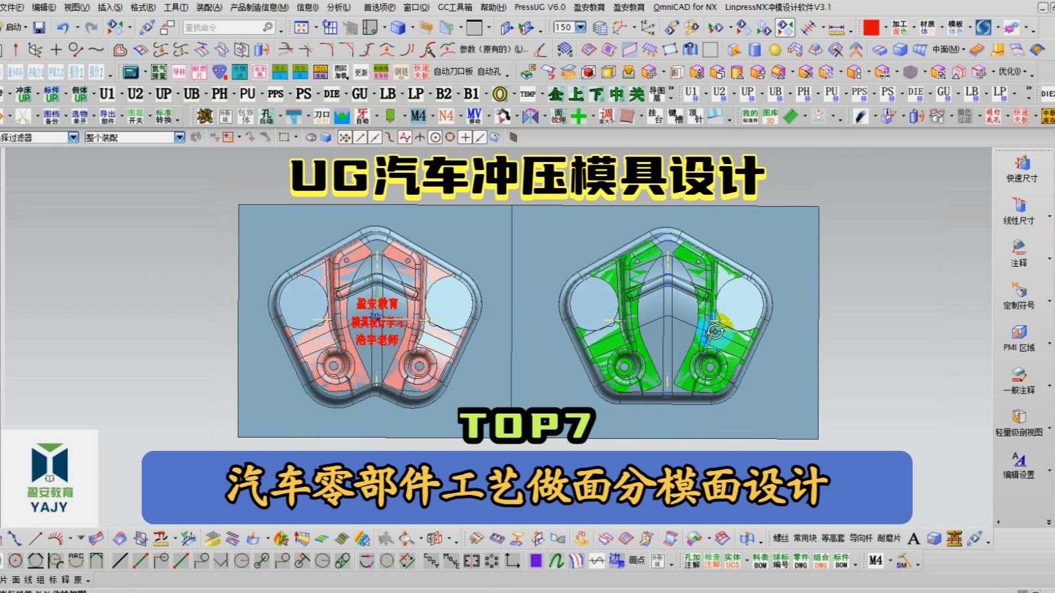The height and width of the screenshot is (593, 1055).
Task: Open the 插入(S) menu
Action: [x=110, y=7]
